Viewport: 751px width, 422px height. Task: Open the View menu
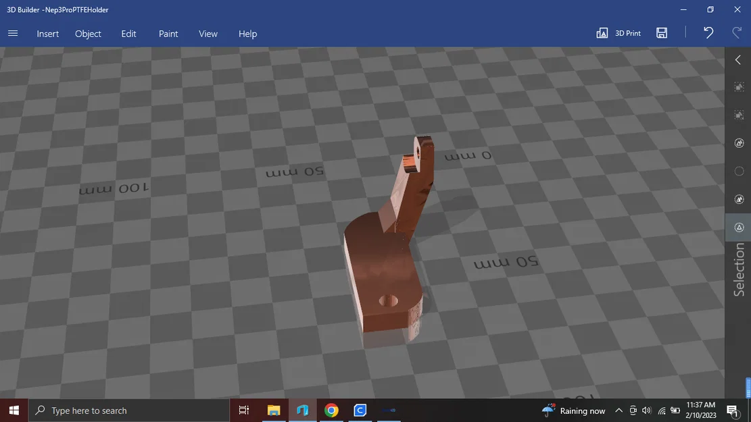point(208,34)
